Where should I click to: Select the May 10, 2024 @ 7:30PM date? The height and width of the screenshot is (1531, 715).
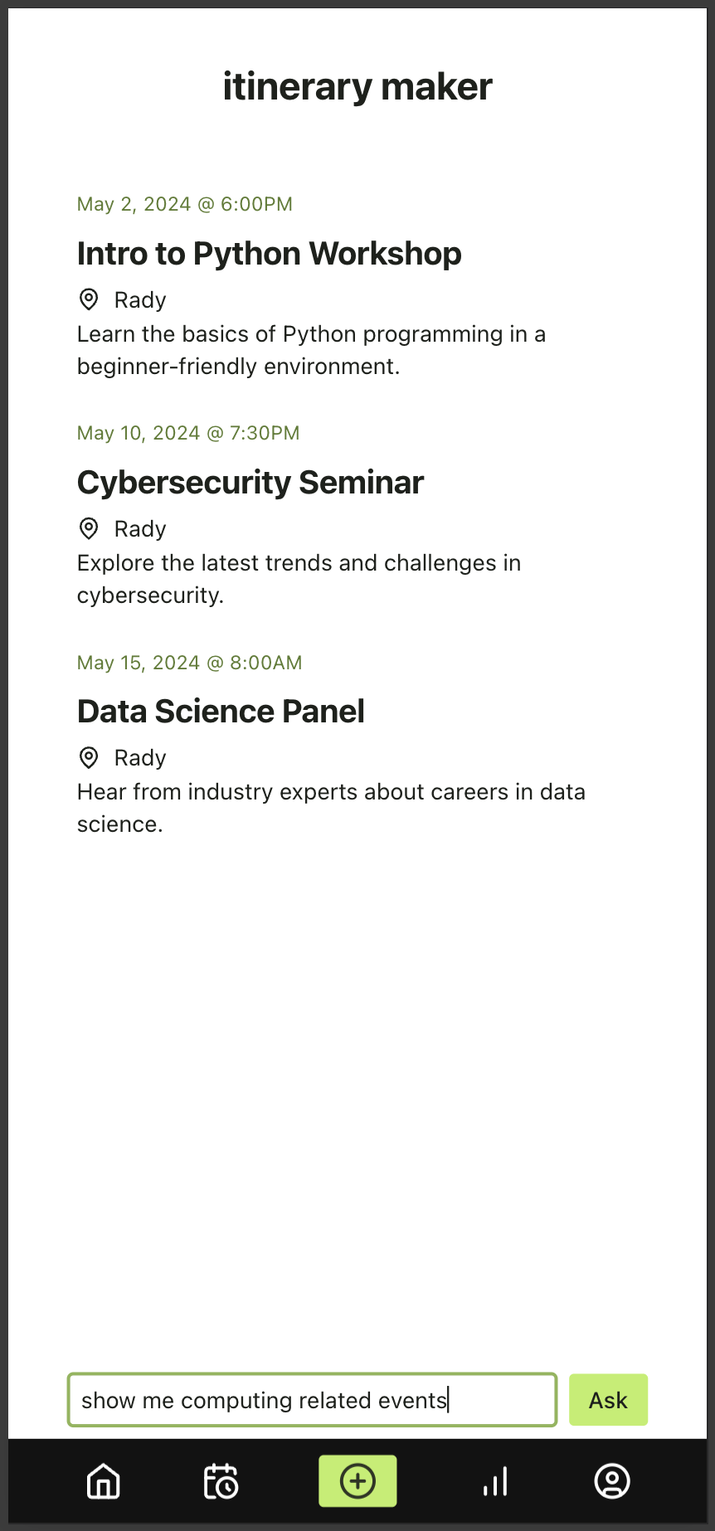(188, 433)
